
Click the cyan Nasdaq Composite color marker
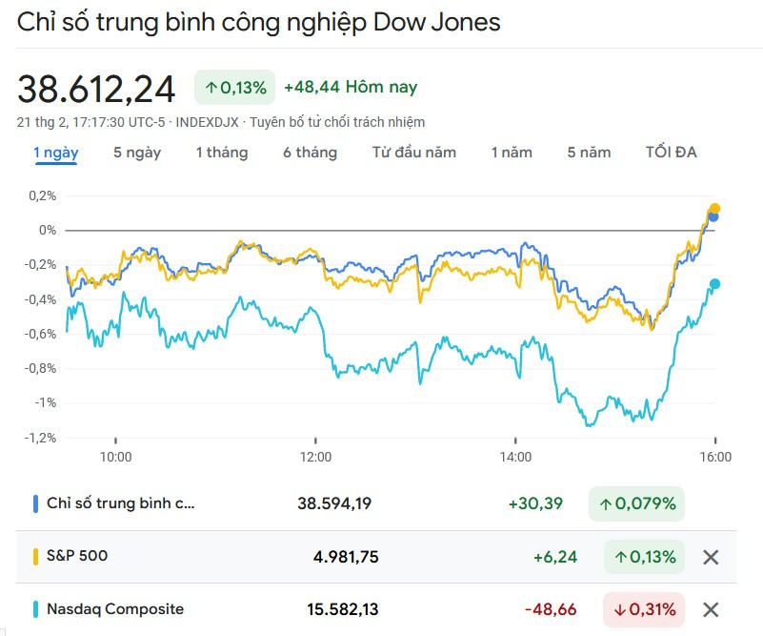coord(36,608)
